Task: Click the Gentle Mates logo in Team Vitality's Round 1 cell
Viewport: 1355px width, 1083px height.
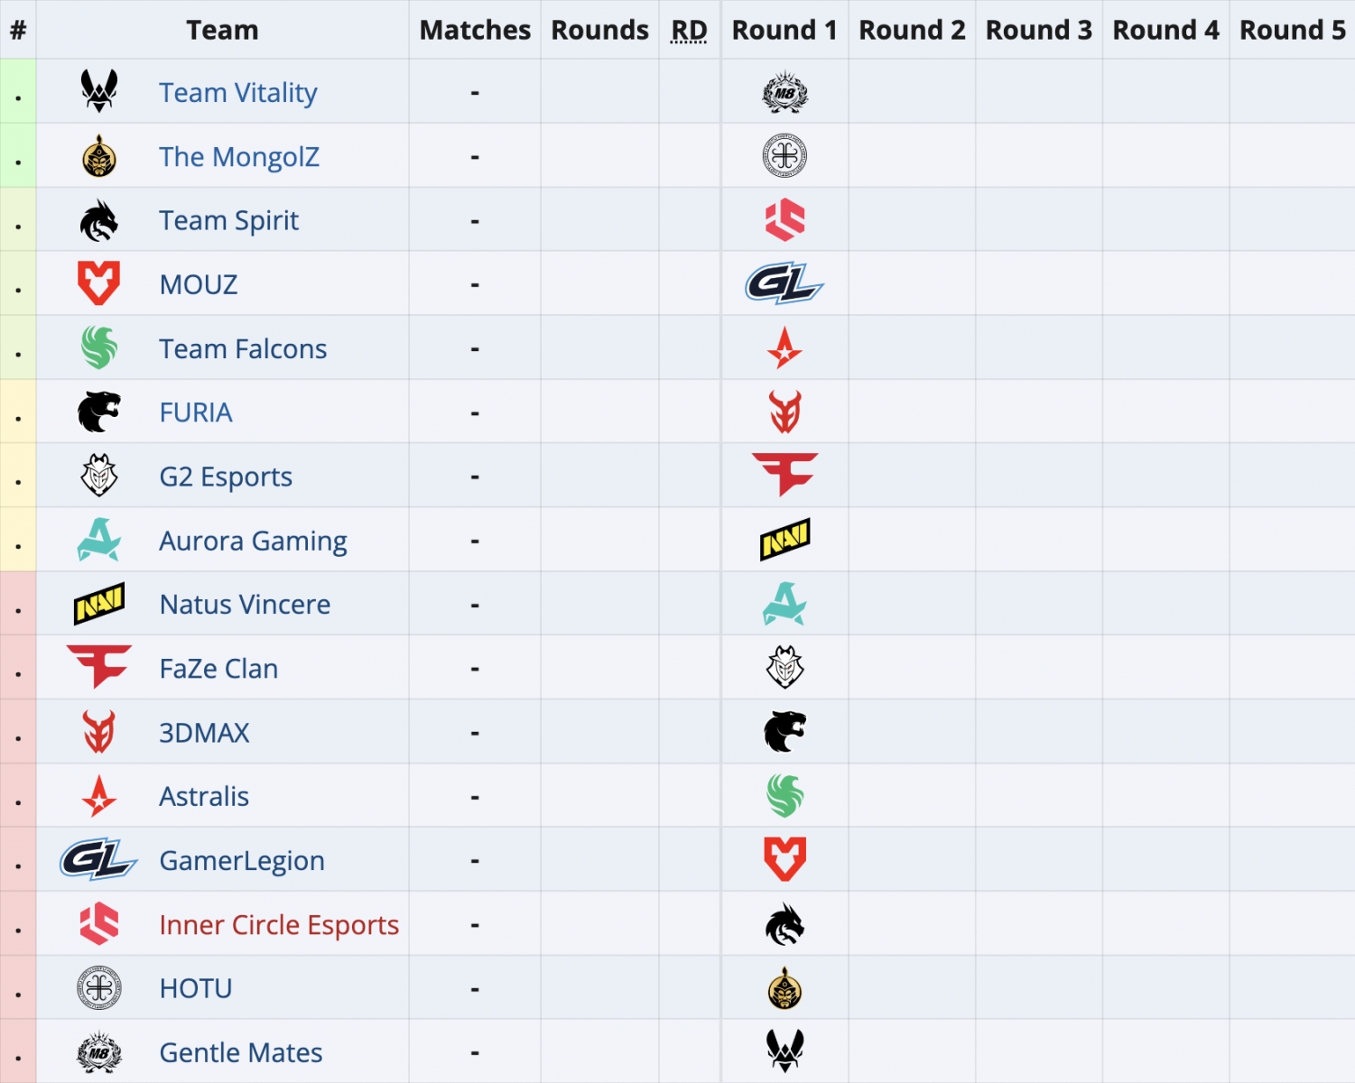Action: (784, 92)
